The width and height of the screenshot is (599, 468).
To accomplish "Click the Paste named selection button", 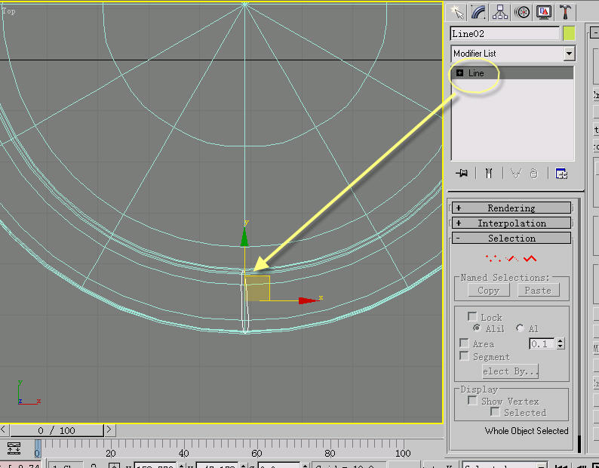I will (538, 291).
